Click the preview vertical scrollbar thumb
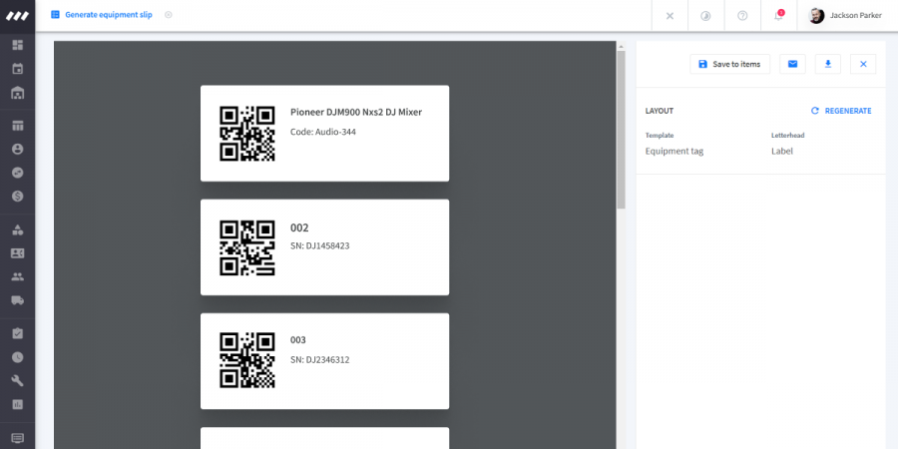 [621, 130]
